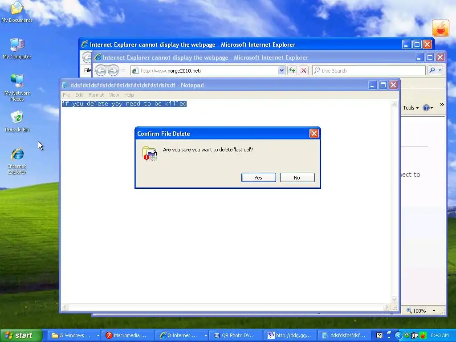Click the Notepad title bar icon
This screenshot has height=342, width=456.
65,85
